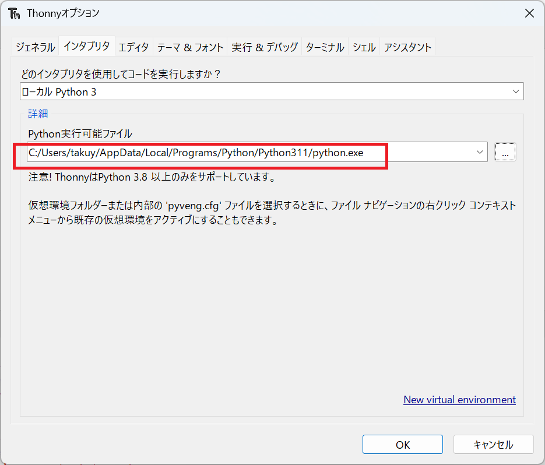The image size is (545, 465).
Task: Open the アシスタント tab
Action: 407,47
